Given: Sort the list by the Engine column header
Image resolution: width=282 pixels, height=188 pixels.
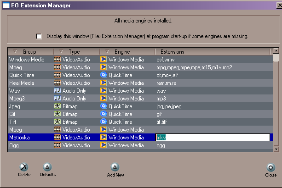Looking at the screenshot, I should click(x=128, y=52).
